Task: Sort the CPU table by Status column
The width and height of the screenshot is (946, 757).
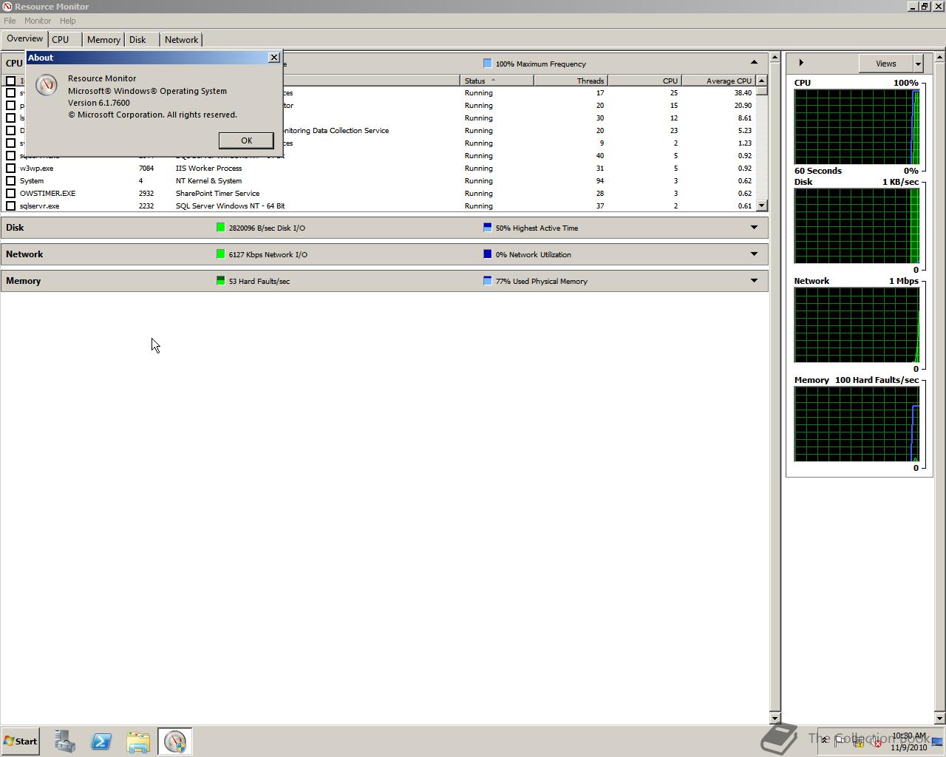Action: click(x=497, y=81)
